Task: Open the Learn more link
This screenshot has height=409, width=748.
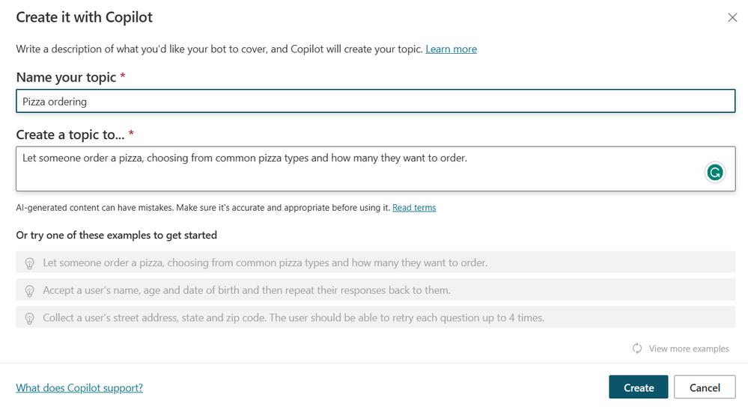Action: pyautogui.click(x=451, y=49)
